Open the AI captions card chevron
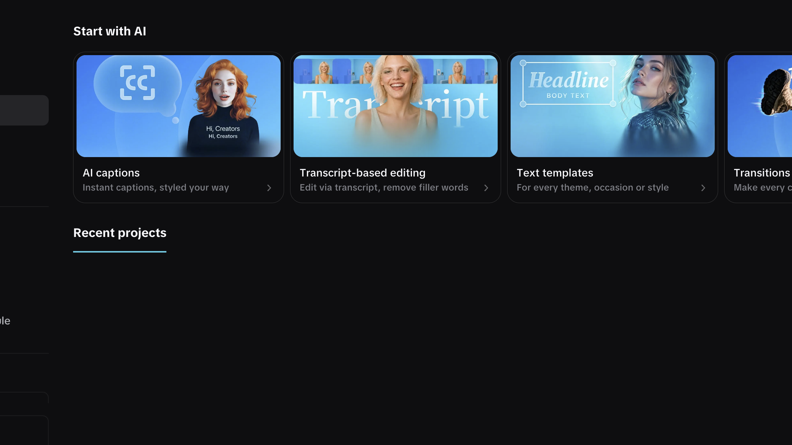 click(x=269, y=188)
